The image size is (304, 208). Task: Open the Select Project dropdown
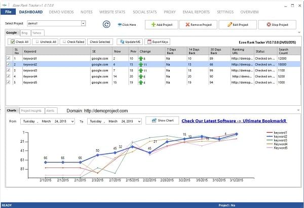click(83, 23)
